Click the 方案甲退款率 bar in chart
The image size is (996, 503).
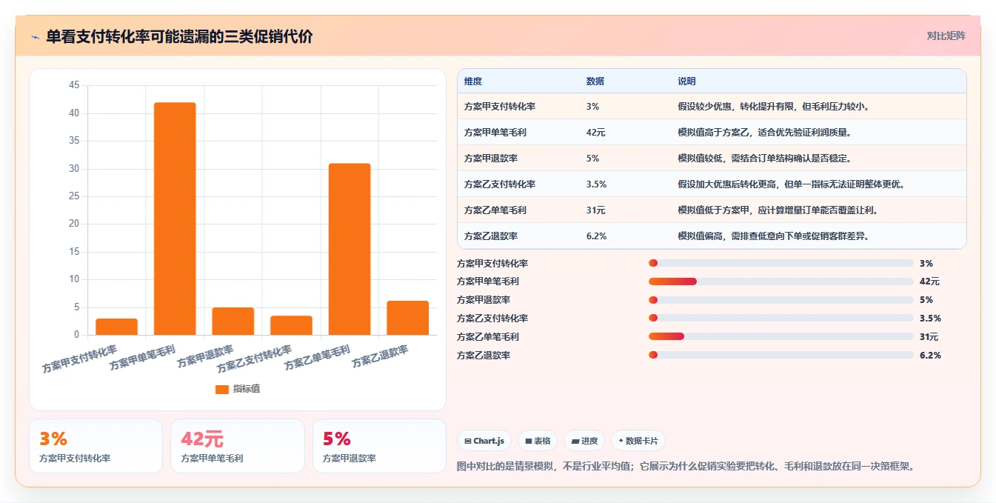pos(233,321)
